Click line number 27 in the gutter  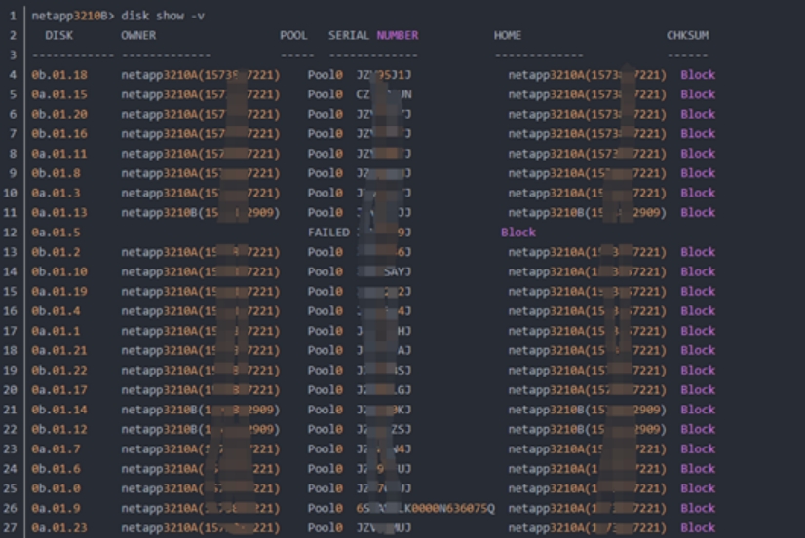click(x=11, y=528)
